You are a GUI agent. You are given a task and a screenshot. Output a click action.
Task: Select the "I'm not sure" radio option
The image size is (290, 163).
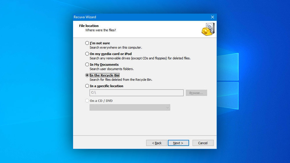point(87,43)
